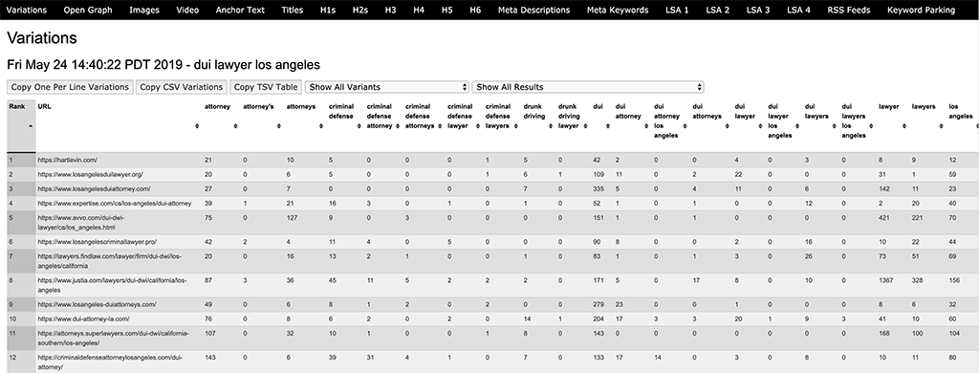The height and width of the screenshot is (373, 979).
Task: Open the Show All Variants dropdown
Action: [386, 87]
